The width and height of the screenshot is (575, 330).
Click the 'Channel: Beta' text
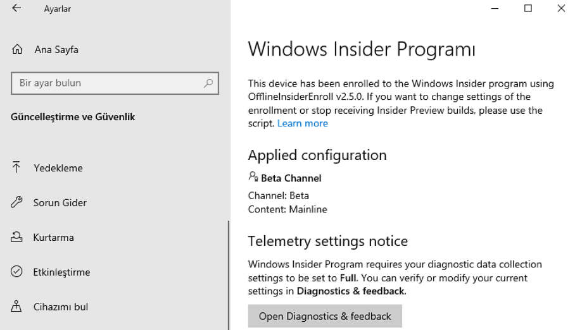point(279,195)
